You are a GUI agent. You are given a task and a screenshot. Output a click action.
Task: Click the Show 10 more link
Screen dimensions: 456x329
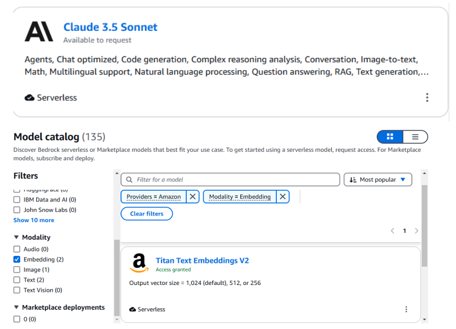pyautogui.click(x=34, y=220)
